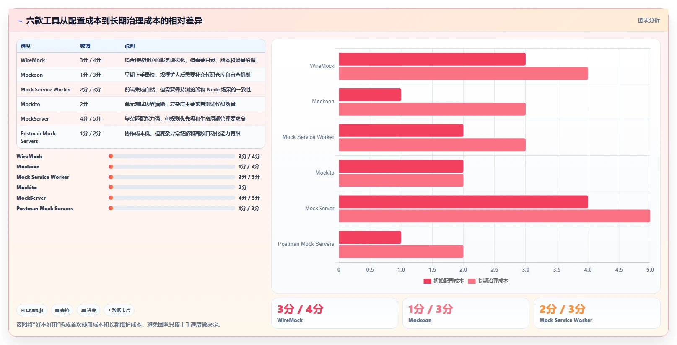The height and width of the screenshot is (345, 677).
Task: Click Mockito description 单元测试边界清晰
Action: tap(180, 104)
